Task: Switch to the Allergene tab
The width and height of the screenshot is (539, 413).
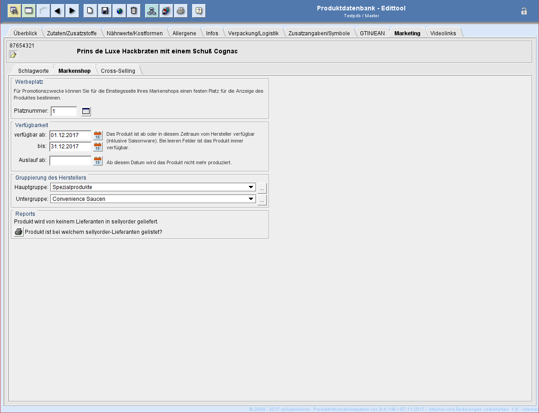Action: pyautogui.click(x=184, y=33)
